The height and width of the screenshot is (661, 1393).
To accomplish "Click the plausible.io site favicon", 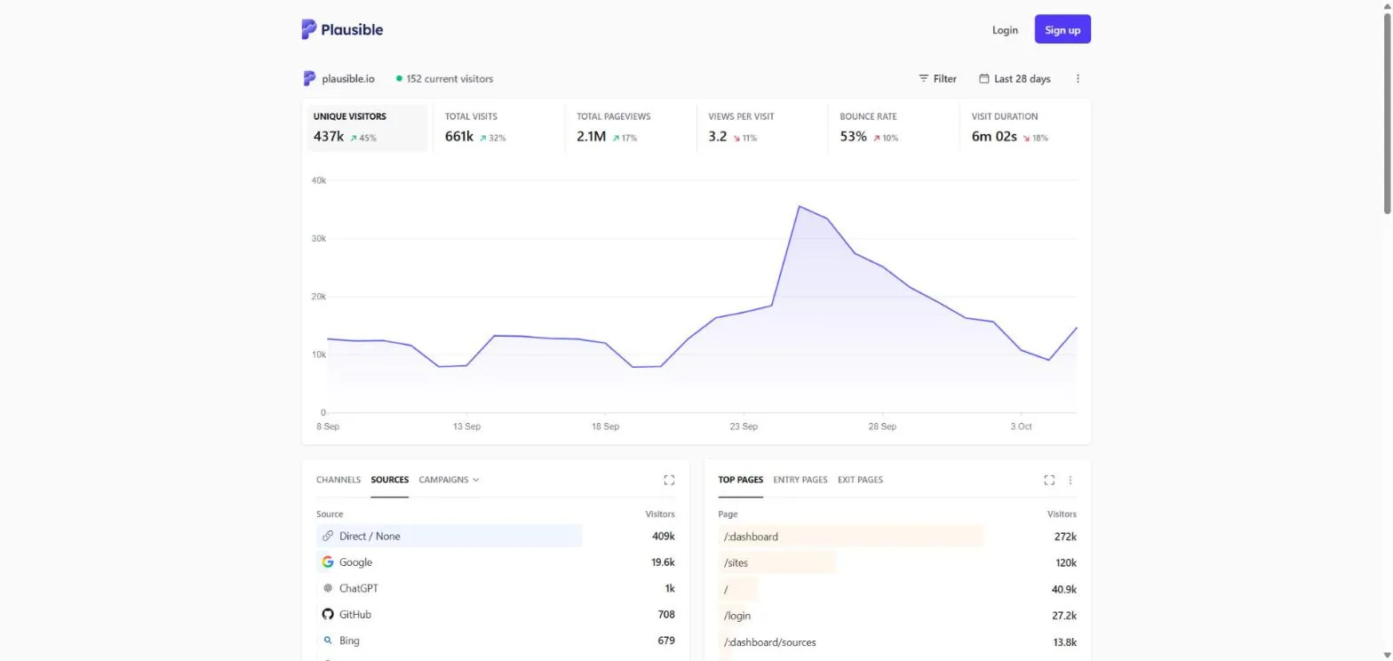I will (309, 78).
